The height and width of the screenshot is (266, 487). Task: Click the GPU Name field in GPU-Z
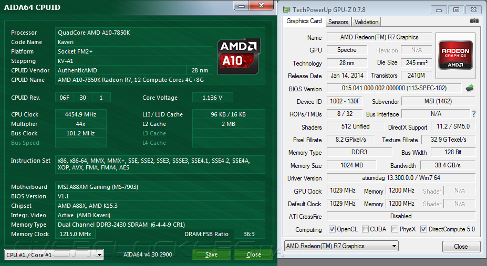[379, 37]
